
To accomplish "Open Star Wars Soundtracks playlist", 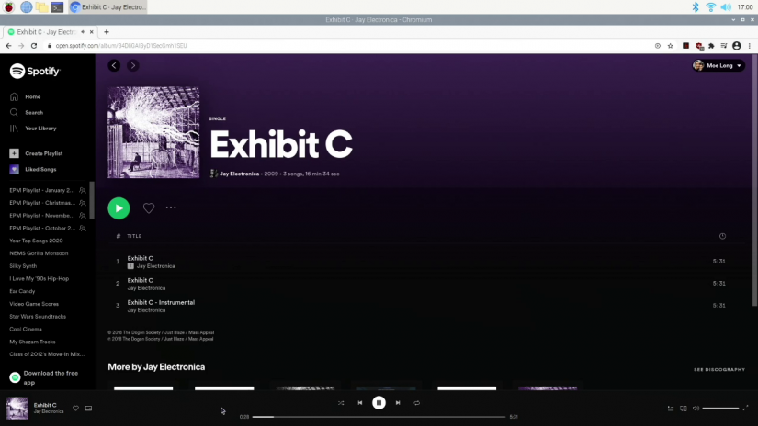I will (38, 317).
